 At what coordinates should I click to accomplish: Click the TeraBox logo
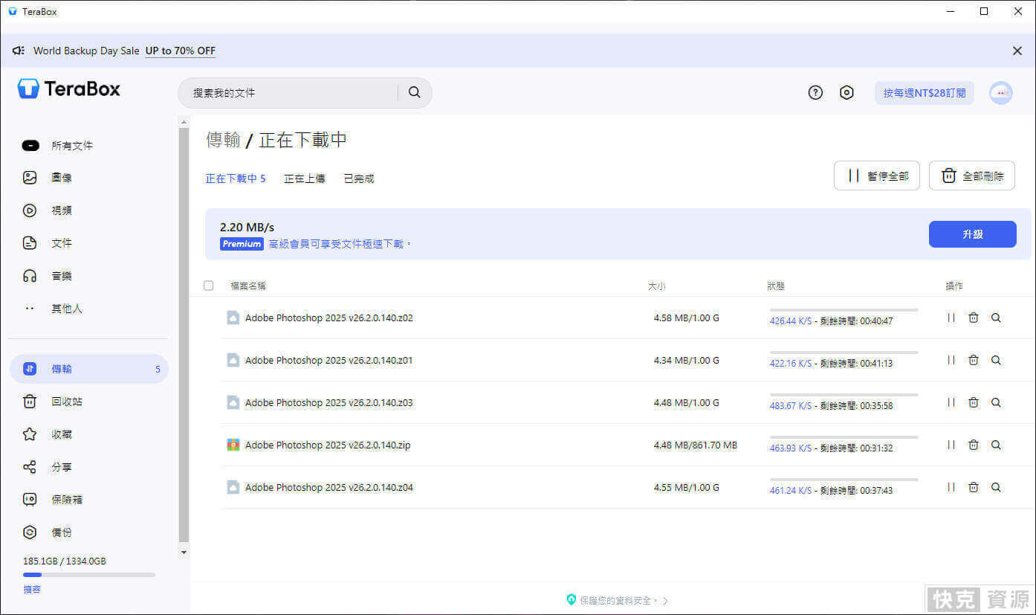pyautogui.click(x=69, y=88)
